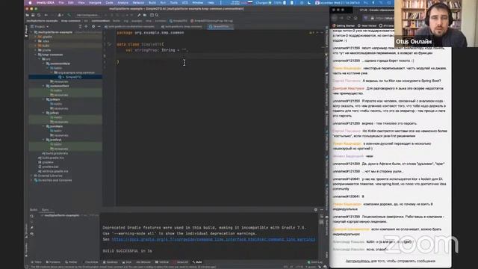Viewport: 478px width, 269px height.
Task: Click the Save All toolbar icon
Action: (33, 15)
